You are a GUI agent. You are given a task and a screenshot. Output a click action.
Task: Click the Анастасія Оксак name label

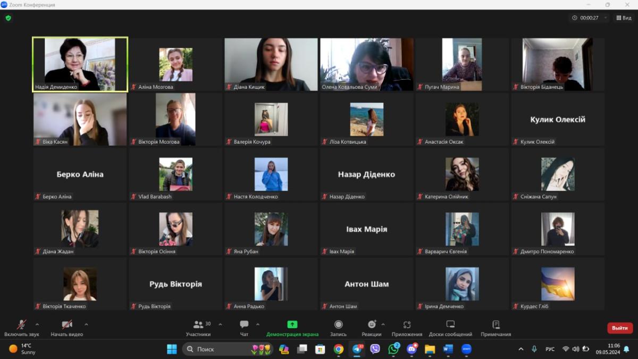click(444, 142)
